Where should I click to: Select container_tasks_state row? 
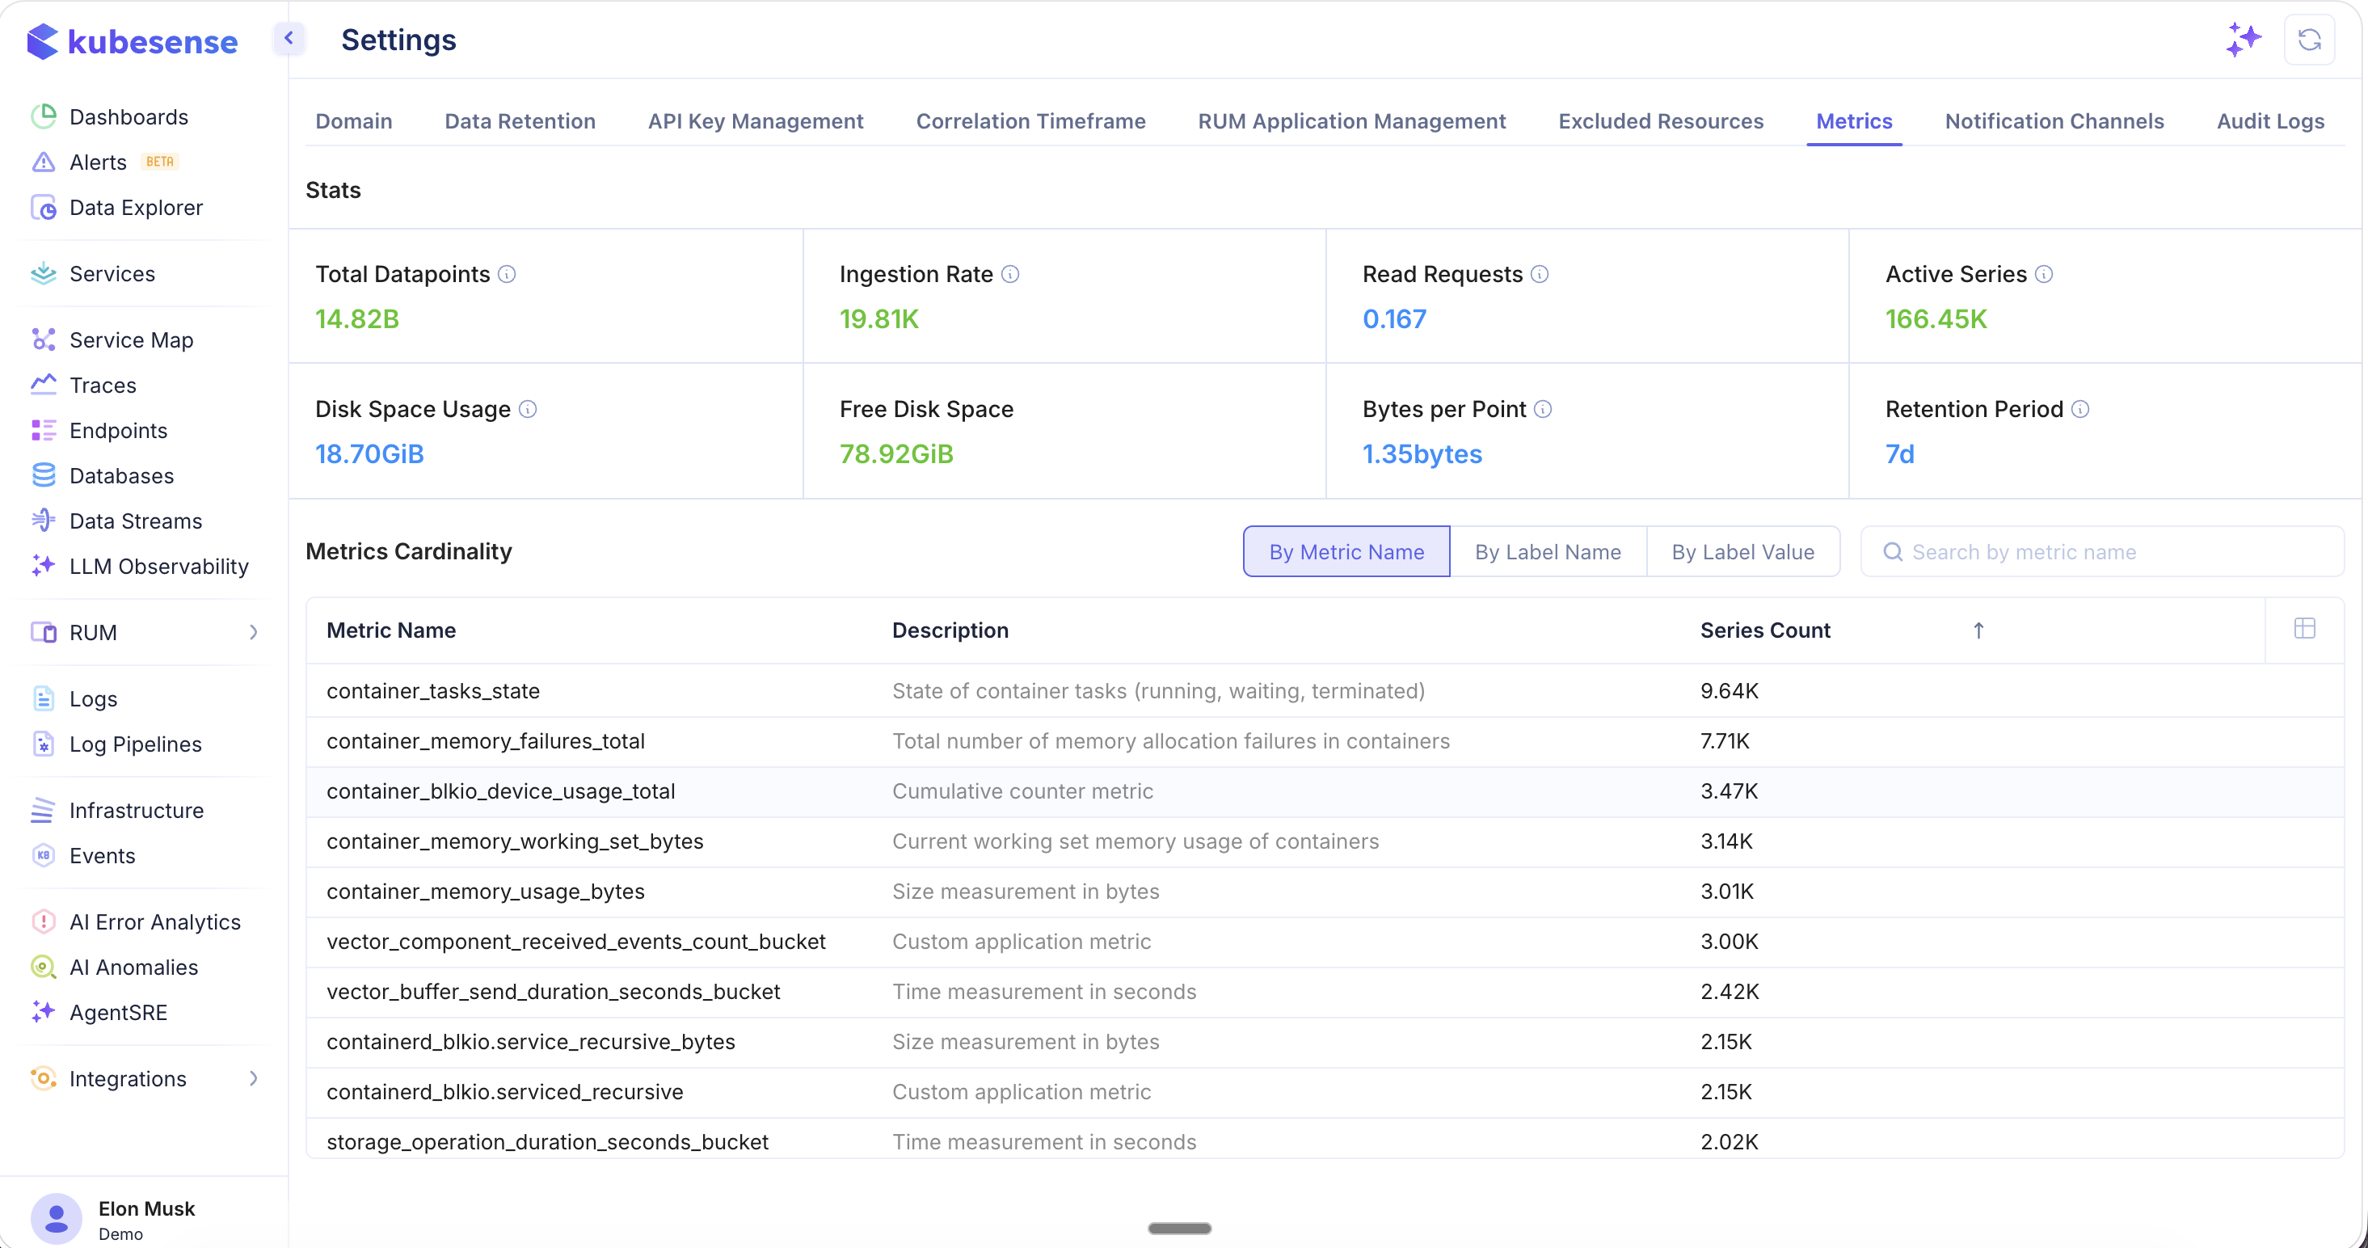pyautogui.click(x=1325, y=690)
